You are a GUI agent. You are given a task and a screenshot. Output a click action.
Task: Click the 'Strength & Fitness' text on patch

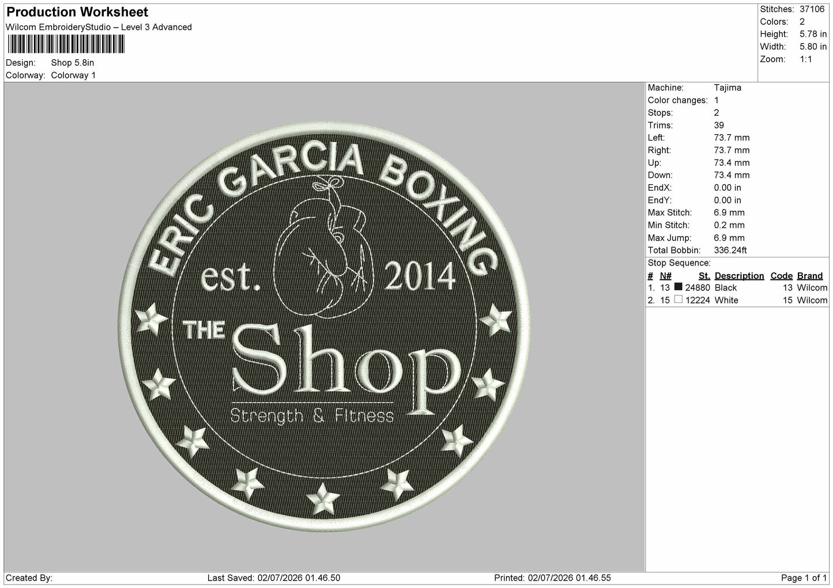point(312,415)
